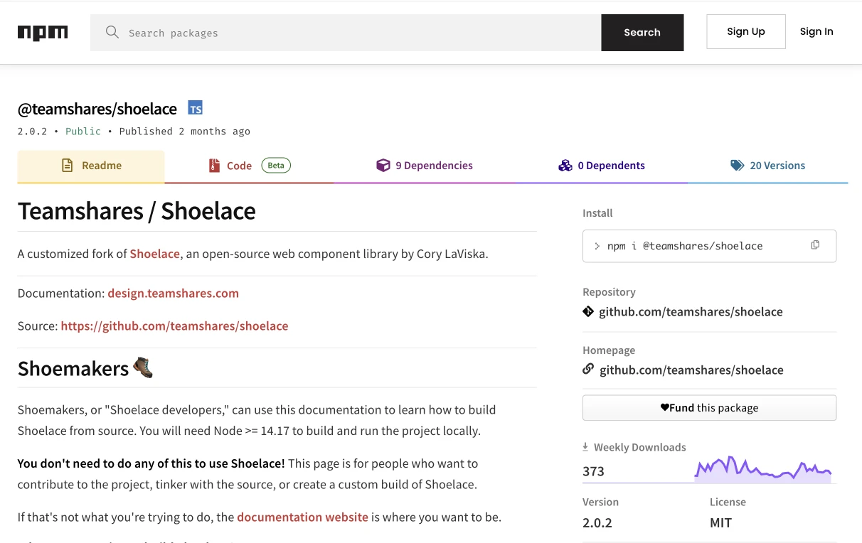The width and height of the screenshot is (862, 543).
Task: Click the Published 2 months ago text
Action: click(185, 131)
